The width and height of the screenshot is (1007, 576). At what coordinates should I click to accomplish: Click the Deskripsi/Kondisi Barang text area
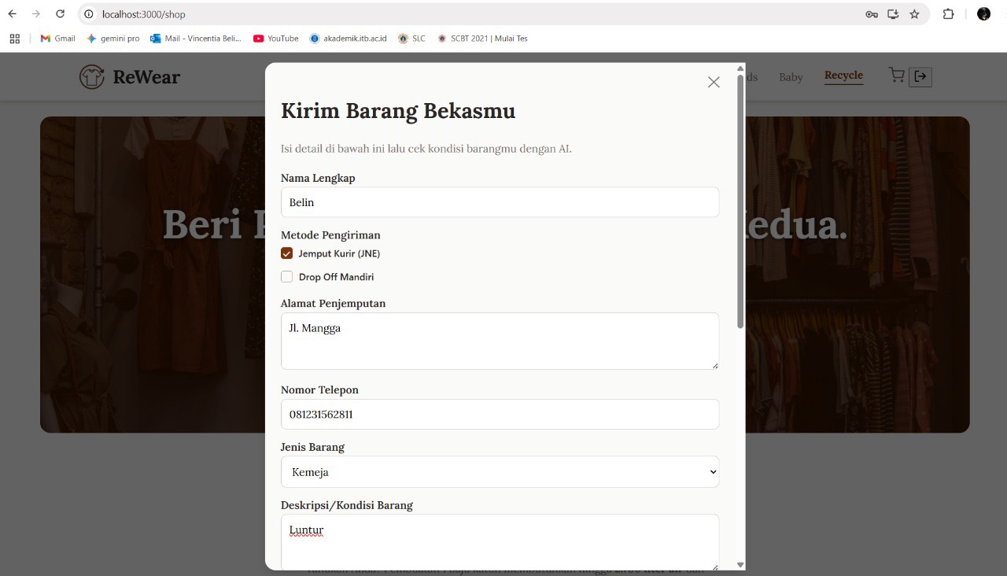tap(500, 542)
